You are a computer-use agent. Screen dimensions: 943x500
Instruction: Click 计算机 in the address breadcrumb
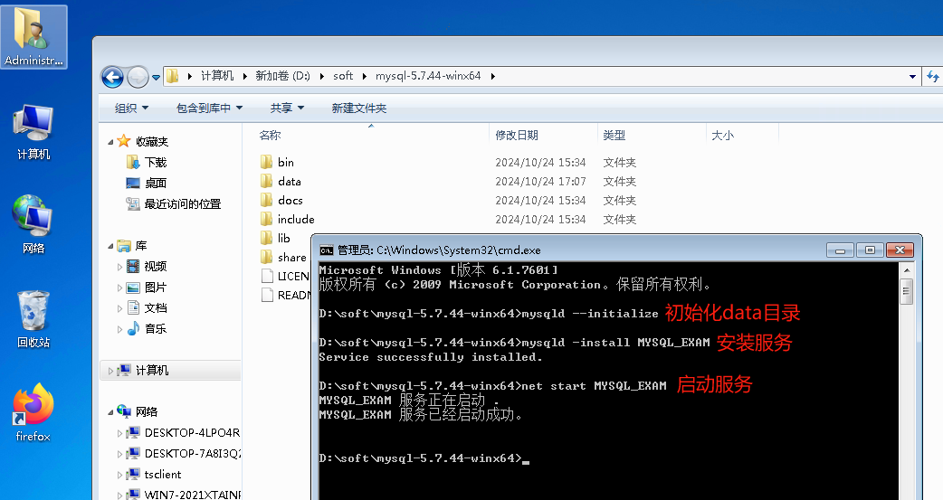217,76
